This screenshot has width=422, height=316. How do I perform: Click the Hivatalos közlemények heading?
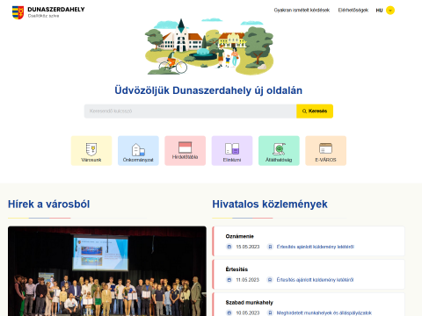coord(270,204)
